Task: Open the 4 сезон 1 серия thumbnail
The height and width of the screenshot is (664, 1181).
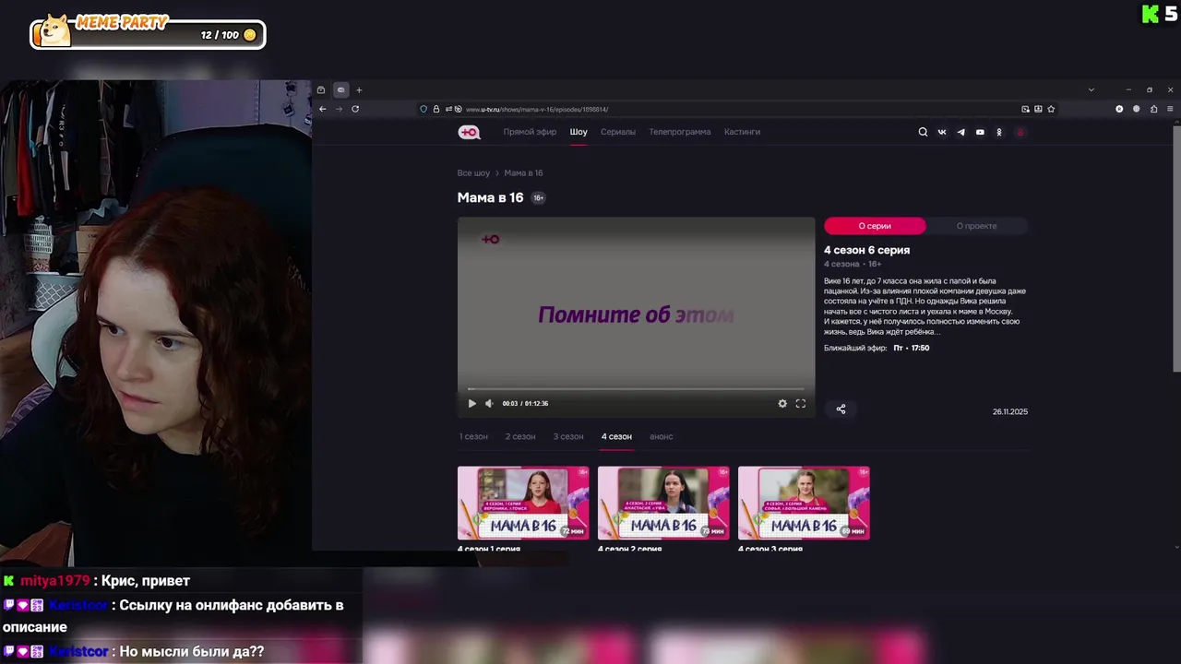Action: (523, 503)
